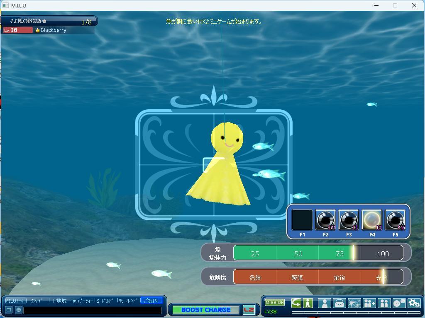The width and height of the screenshot is (425, 318).
Task: Click the 緊張 segment of danger gauge
Action: (297, 277)
